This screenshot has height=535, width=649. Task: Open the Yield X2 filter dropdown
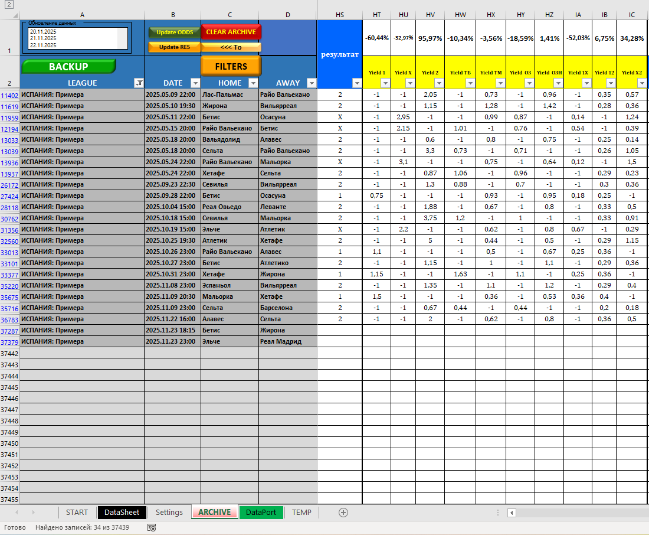(641, 83)
